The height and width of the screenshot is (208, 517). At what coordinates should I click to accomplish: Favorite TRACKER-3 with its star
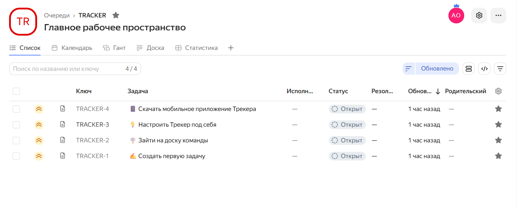tap(498, 125)
